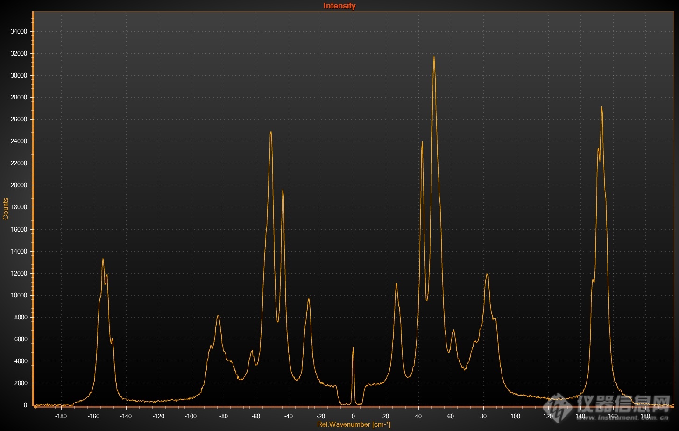The height and width of the screenshot is (431, 679).
Task: Click the '12000' y-axis tick label
Action: (x=19, y=273)
